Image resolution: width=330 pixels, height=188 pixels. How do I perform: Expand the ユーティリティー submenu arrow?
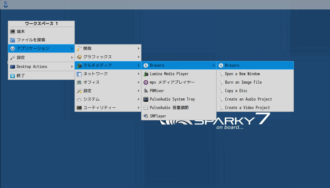[139, 108]
